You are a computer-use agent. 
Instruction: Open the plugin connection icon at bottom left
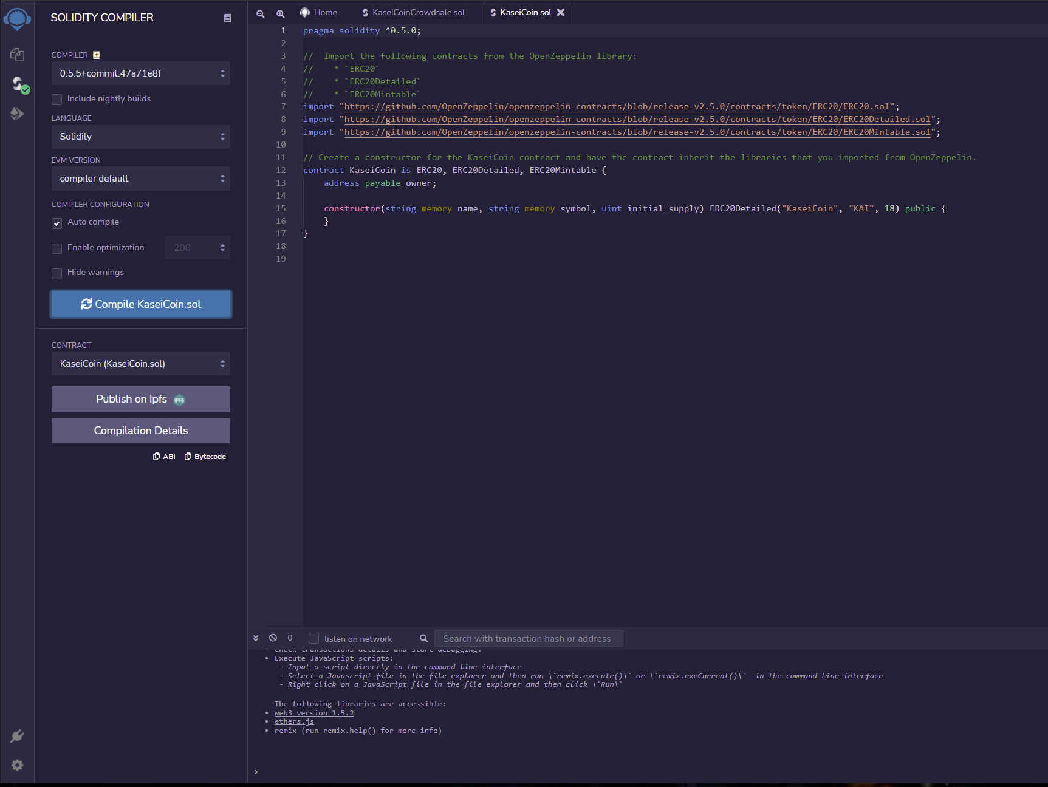(17, 735)
